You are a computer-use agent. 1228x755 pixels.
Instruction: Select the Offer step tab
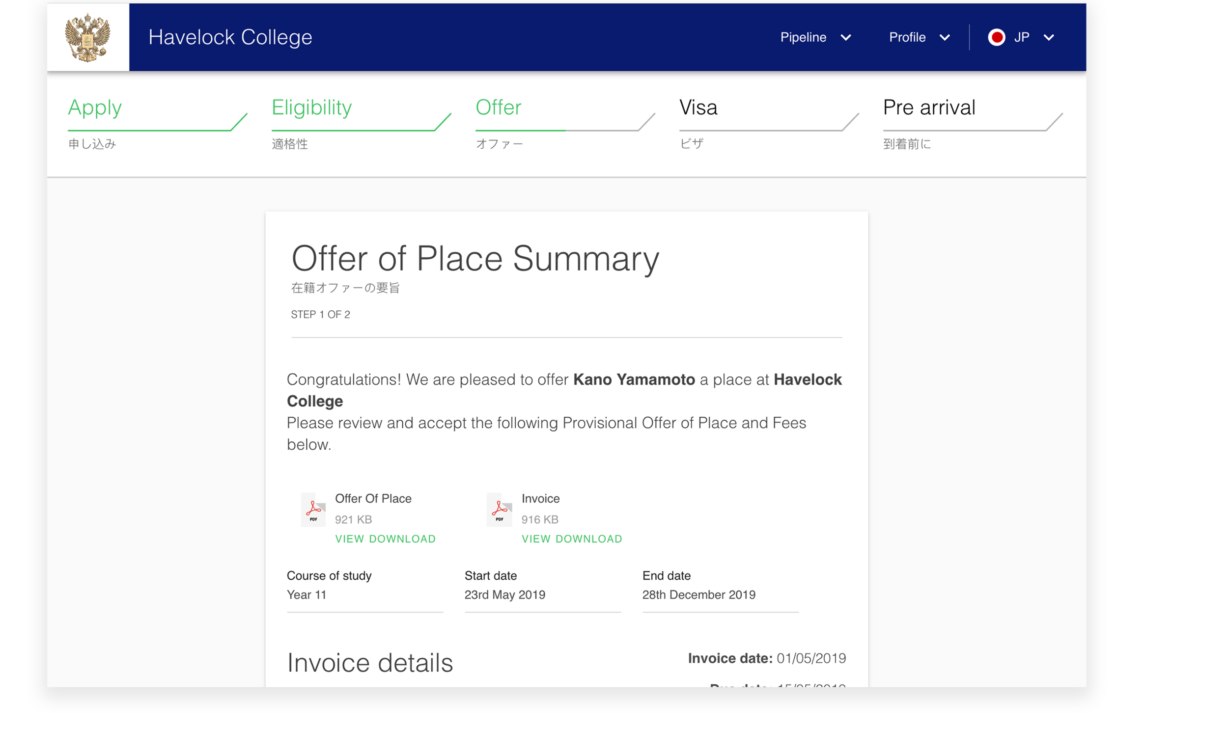pyautogui.click(x=498, y=108)
